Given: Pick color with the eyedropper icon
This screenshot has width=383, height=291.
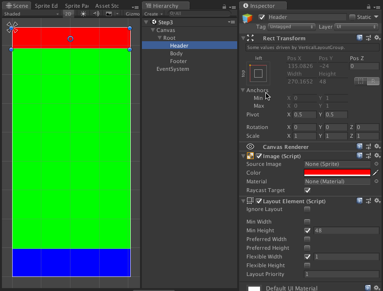Looking at the screenshot, I should (376, 173).
